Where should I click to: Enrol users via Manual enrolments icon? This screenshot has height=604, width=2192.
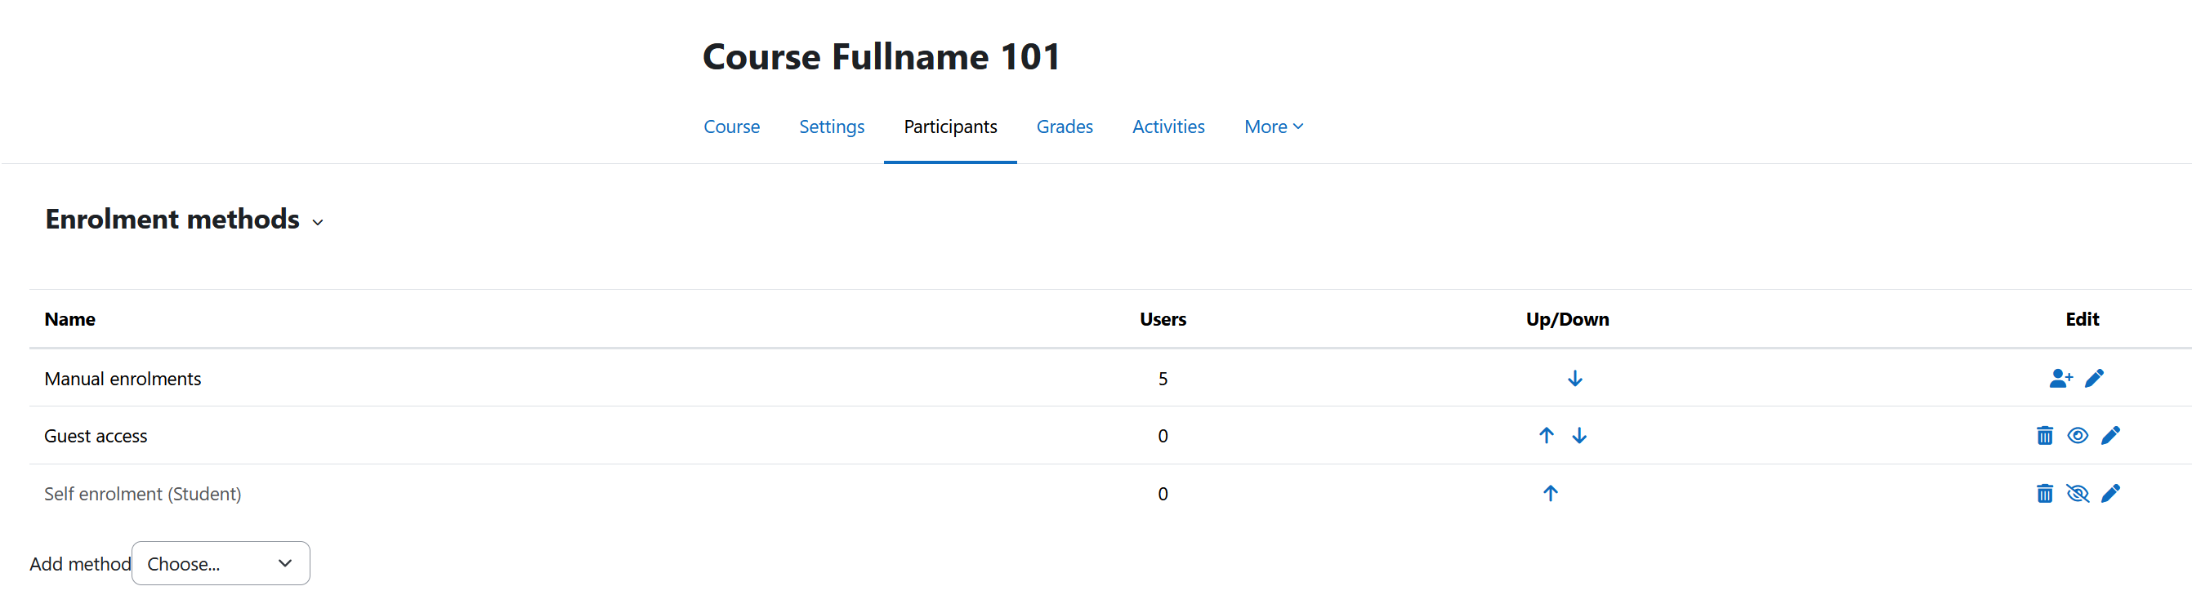(2061, 379)
